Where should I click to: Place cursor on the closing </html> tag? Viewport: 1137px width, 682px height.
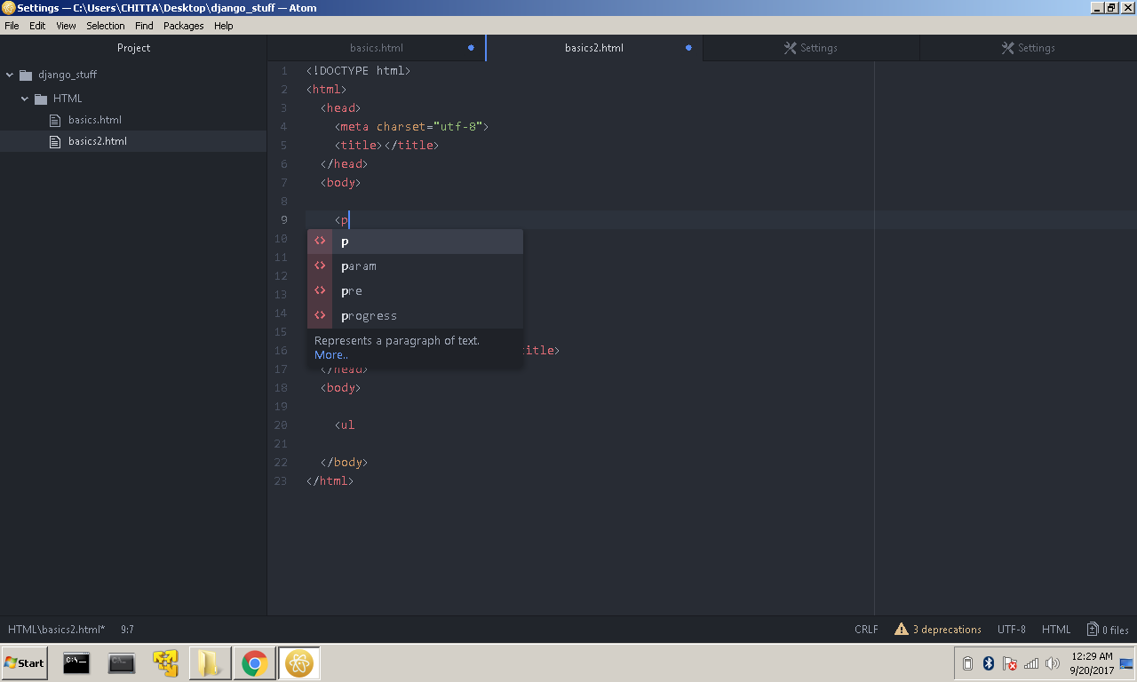(330, 481)
